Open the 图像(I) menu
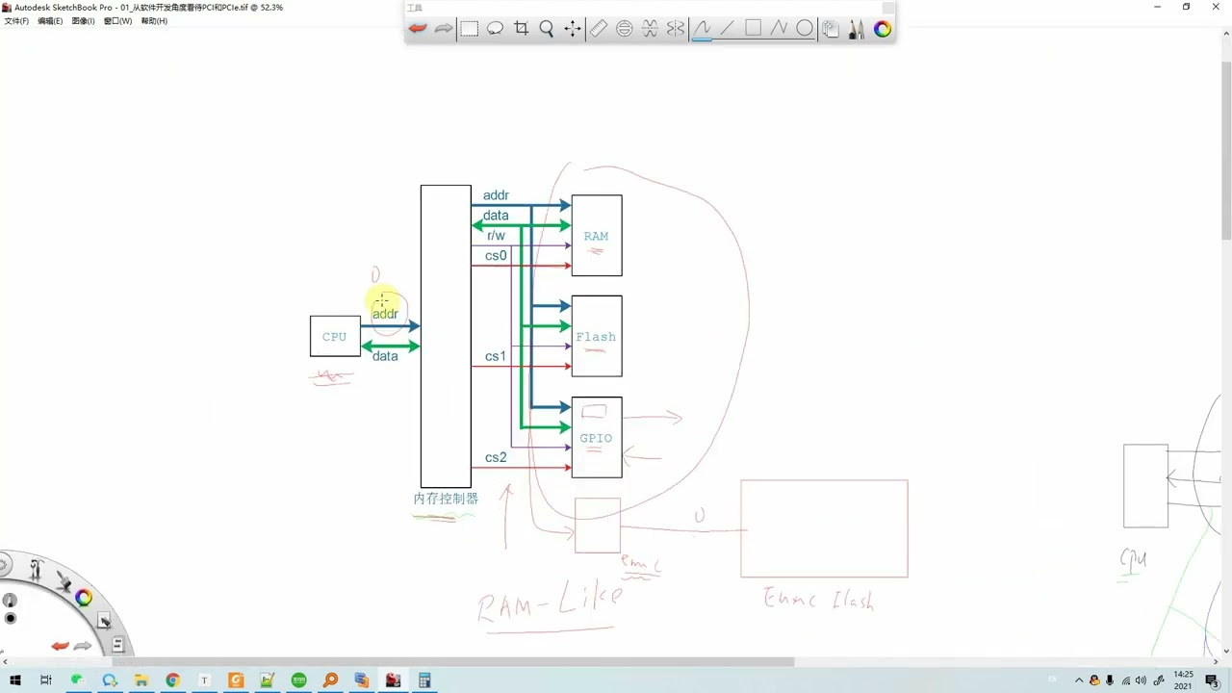Image resolution: width=1232 pixels, height=693 pixels. tap(84, 21)
